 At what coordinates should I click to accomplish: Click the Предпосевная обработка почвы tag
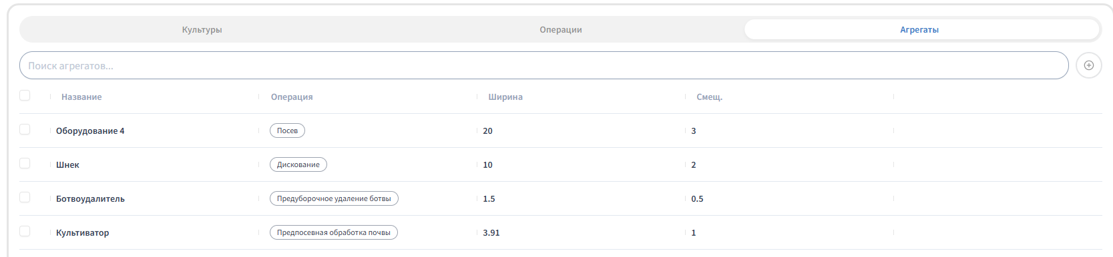click(334, 232)
